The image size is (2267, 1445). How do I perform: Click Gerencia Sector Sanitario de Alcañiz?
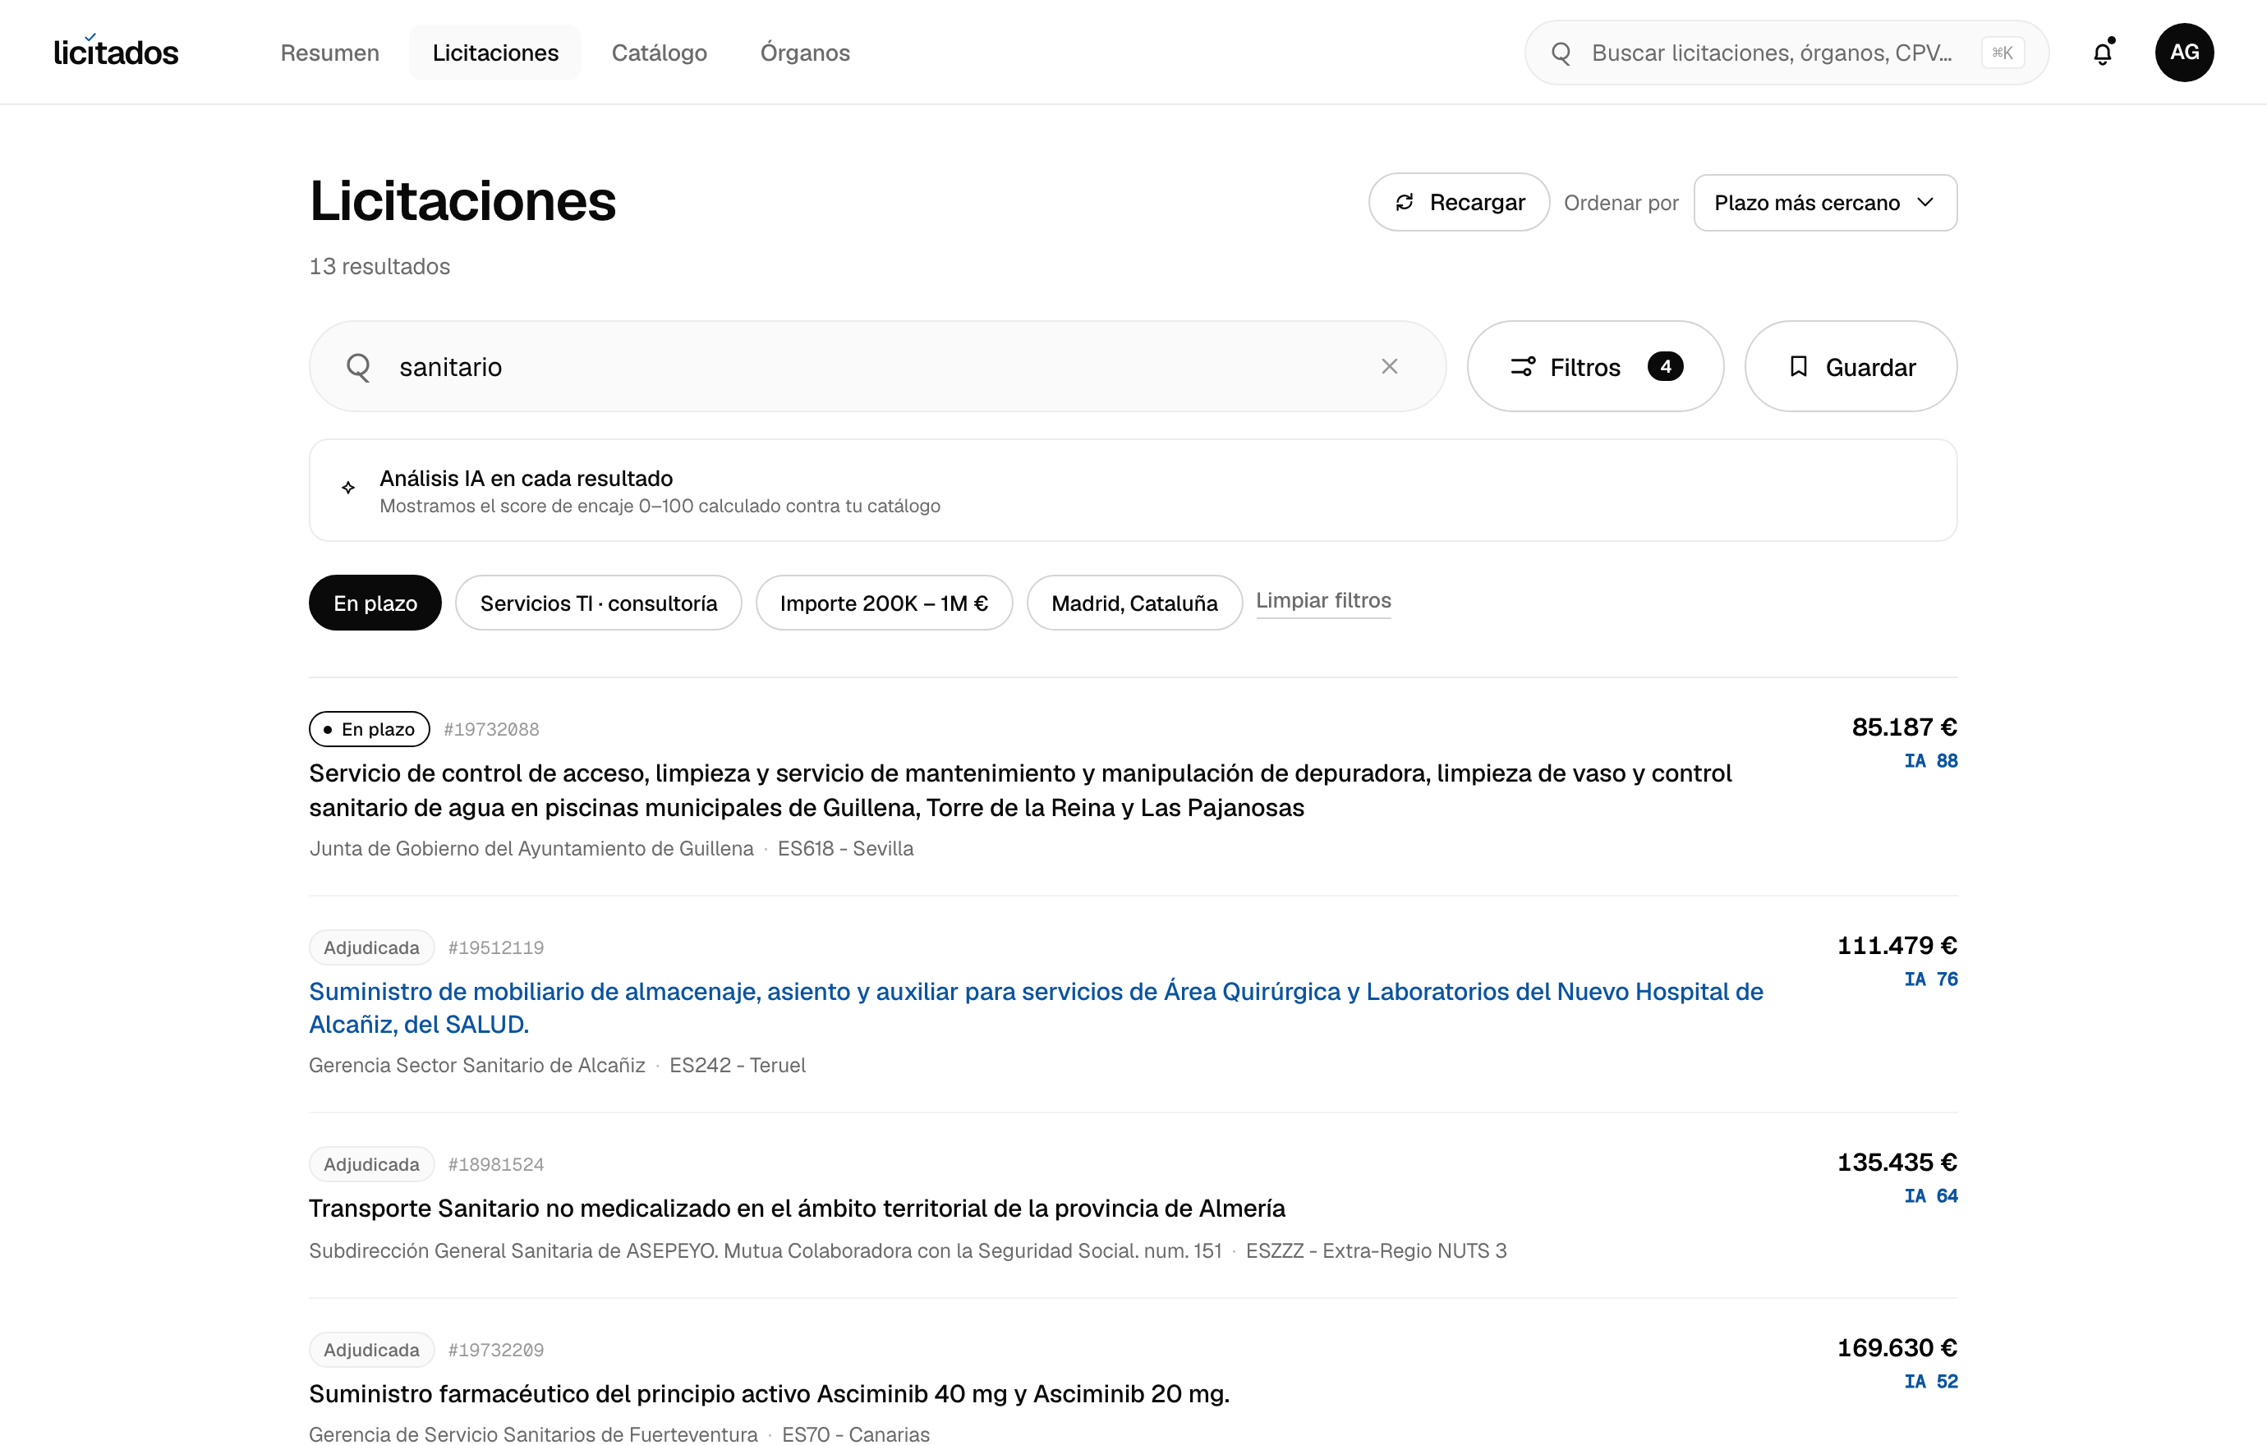tap(476, 1065)
